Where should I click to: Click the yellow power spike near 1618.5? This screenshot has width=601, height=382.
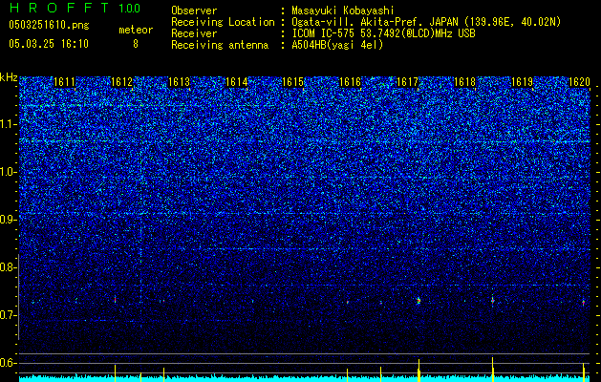point(492,370)
